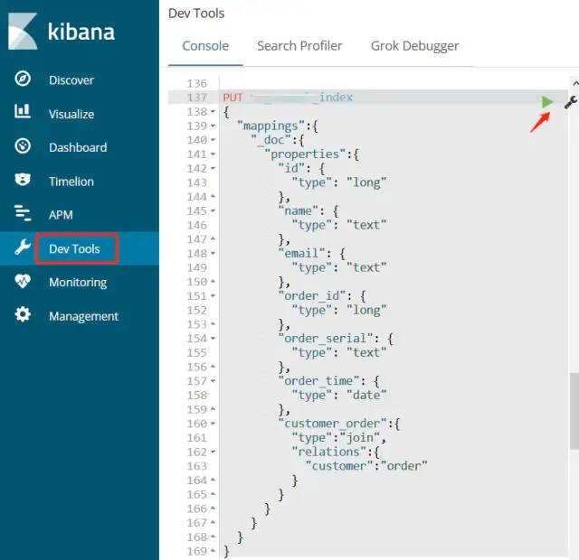
Task: Go to the Monitoring page link
Action: pos(78,282)
